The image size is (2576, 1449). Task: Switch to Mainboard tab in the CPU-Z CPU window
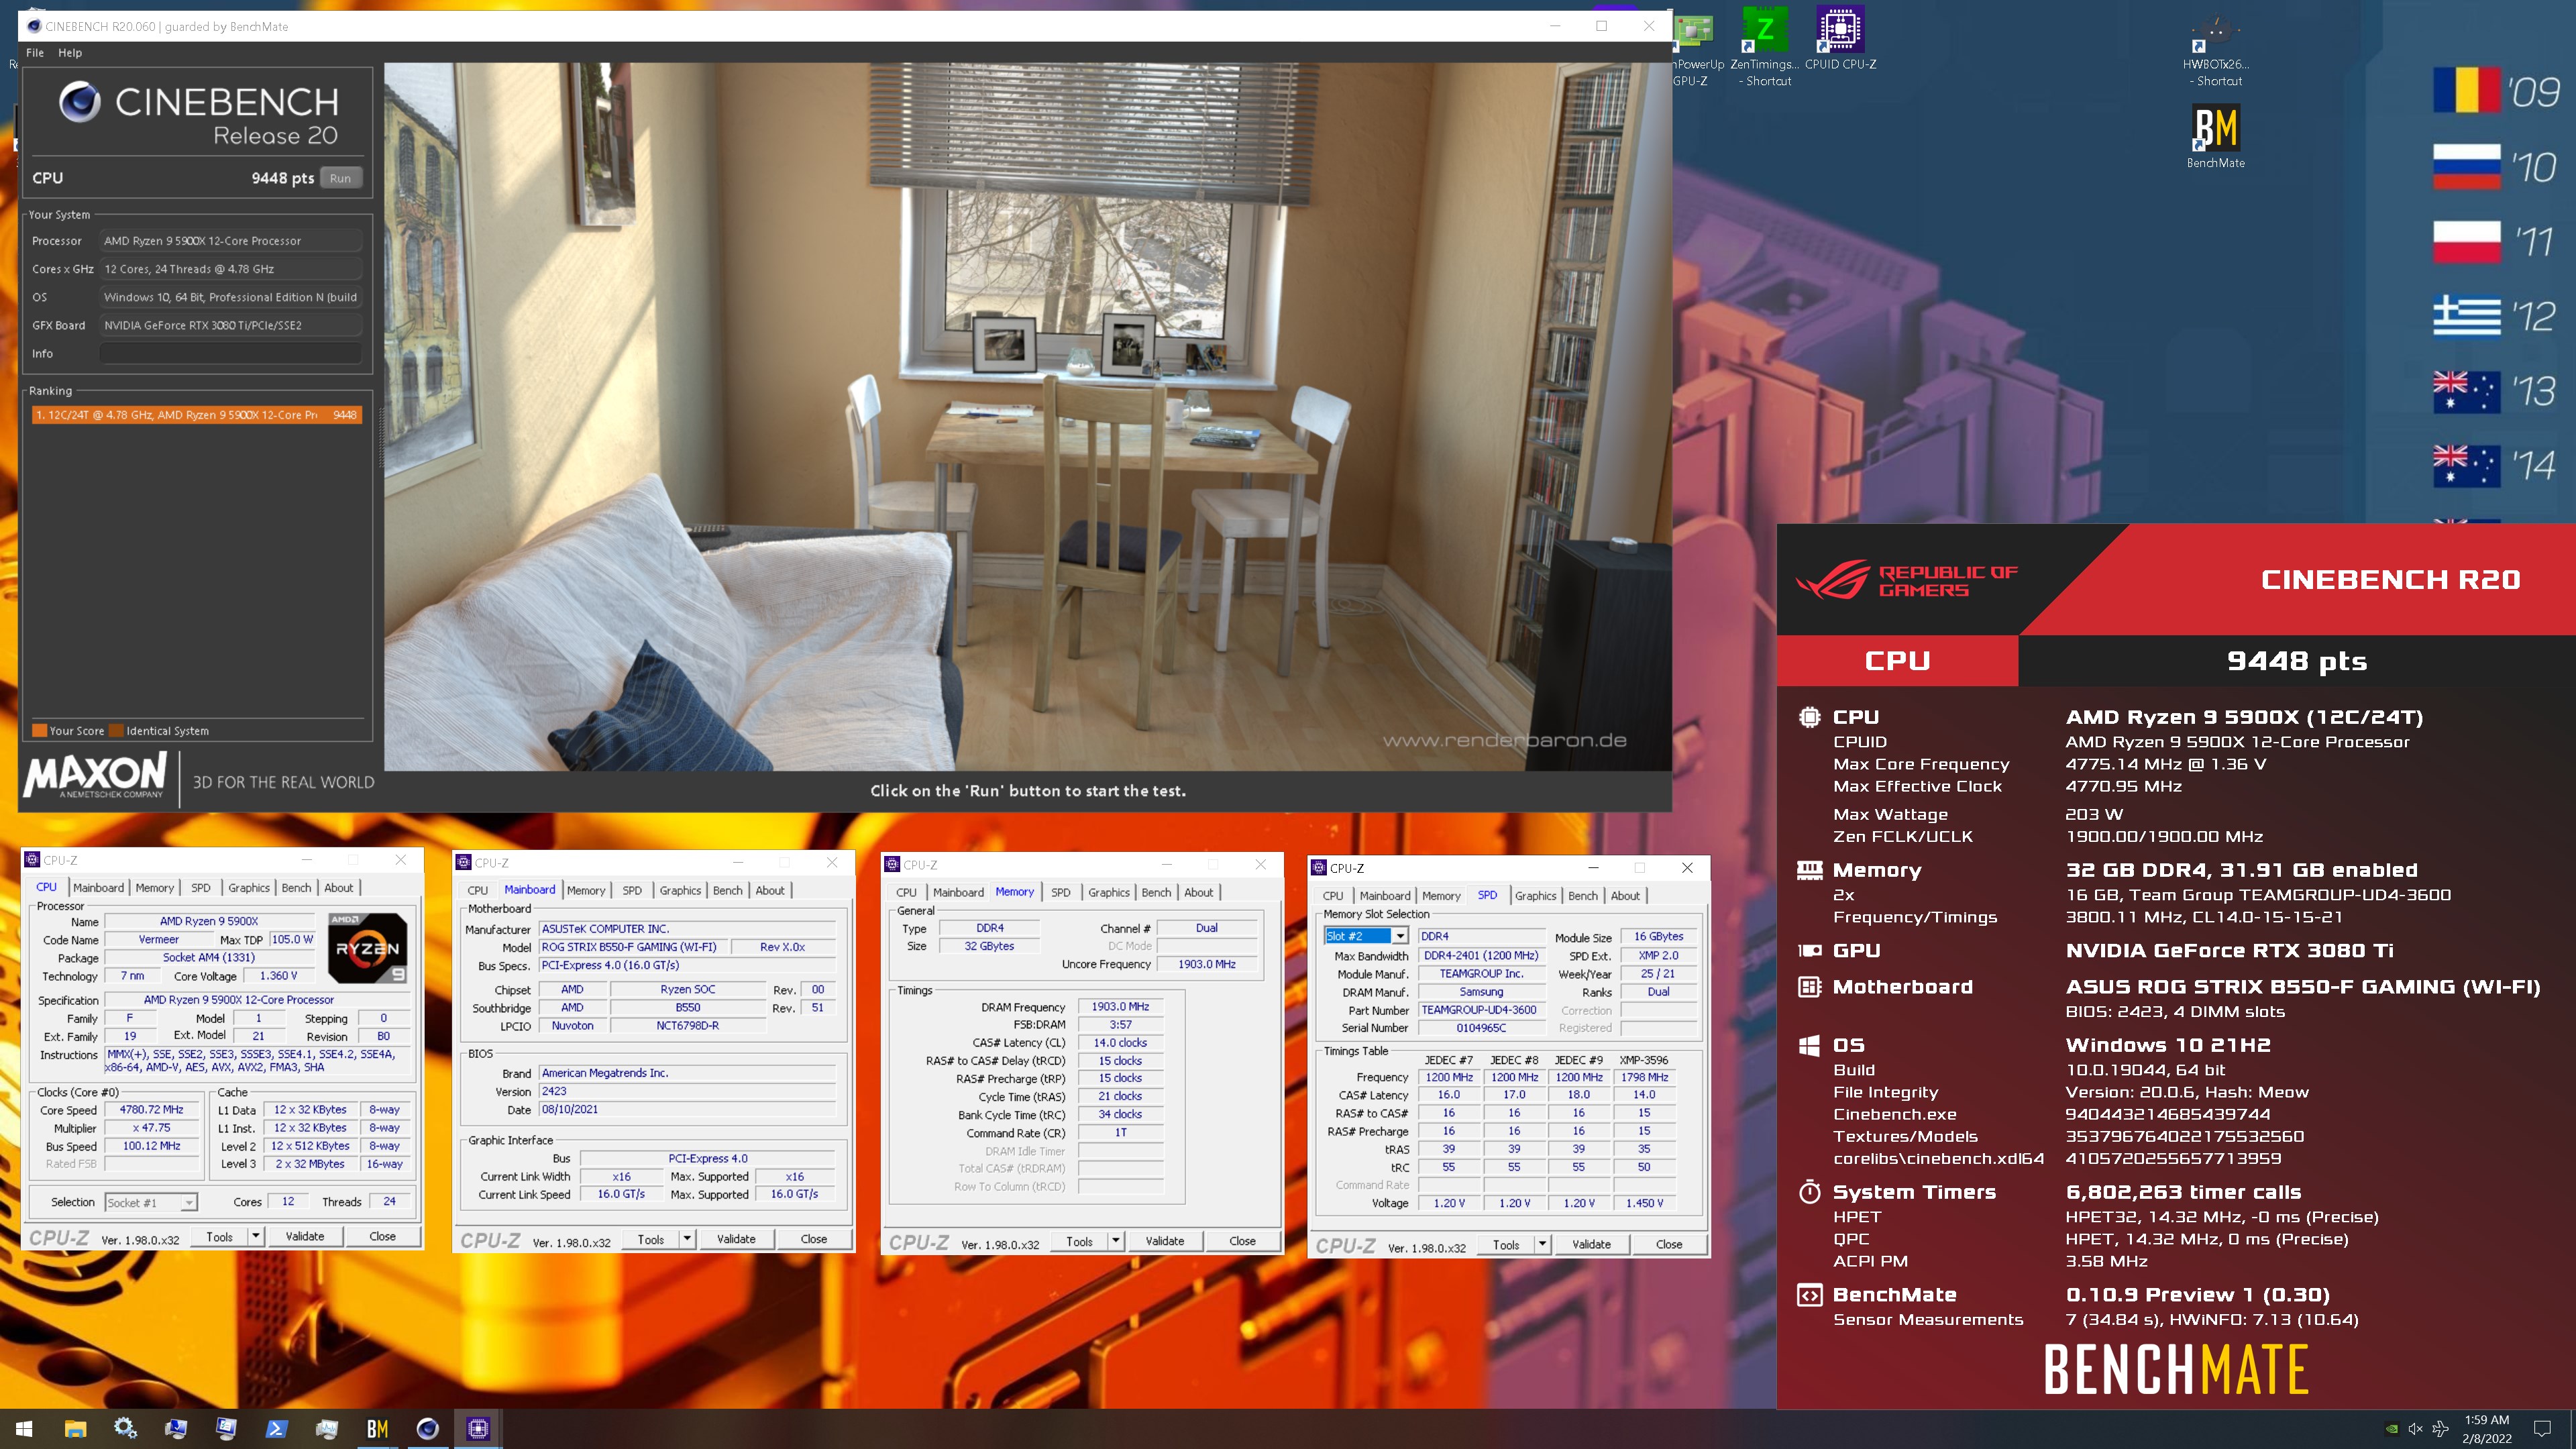click(x=98, y=888)
